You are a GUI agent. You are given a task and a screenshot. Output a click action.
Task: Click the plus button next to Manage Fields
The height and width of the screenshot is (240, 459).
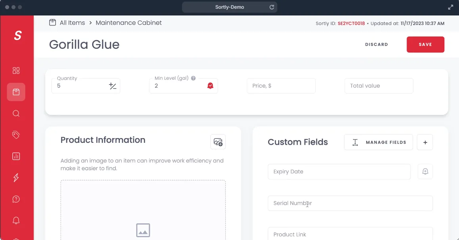tap(425, 142)
